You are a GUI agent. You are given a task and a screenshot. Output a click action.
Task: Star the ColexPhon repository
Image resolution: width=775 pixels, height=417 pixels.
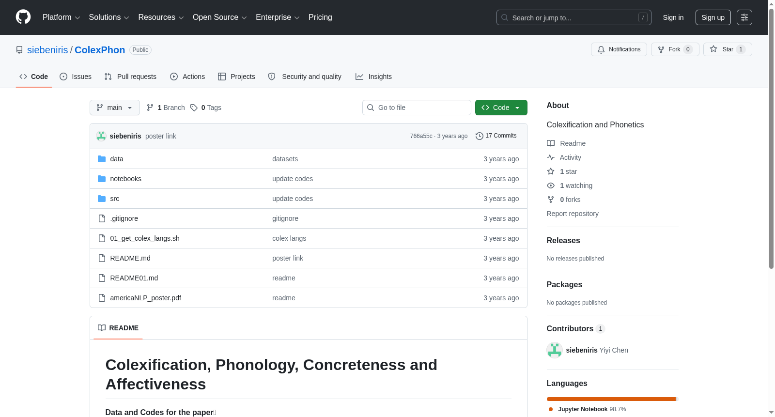[x=728, y=49]
